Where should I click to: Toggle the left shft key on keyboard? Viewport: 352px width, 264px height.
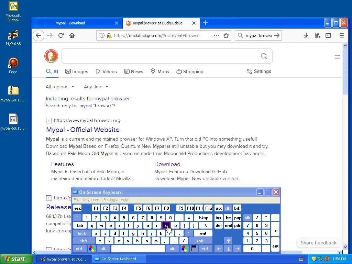point(84,241)
